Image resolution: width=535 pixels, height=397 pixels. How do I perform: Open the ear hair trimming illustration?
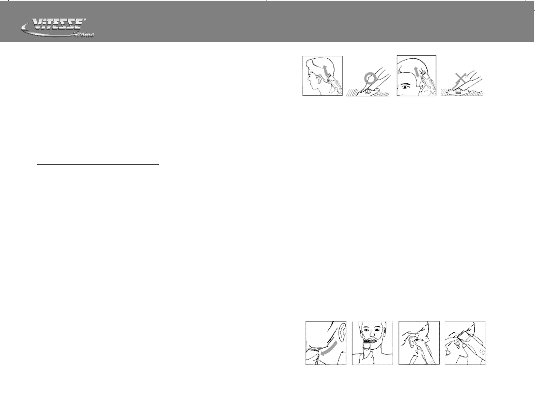pyautogui.click(x=419, y=343)
